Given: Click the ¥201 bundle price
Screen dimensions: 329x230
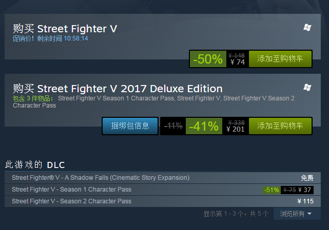Looking at the screenshot, I should click(235, 129).
